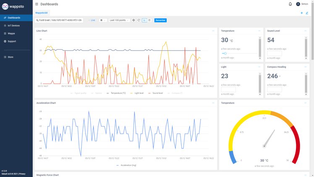The image size is (314, 177).
Task: Switch to the list view icon
Action: coord(149,20)
